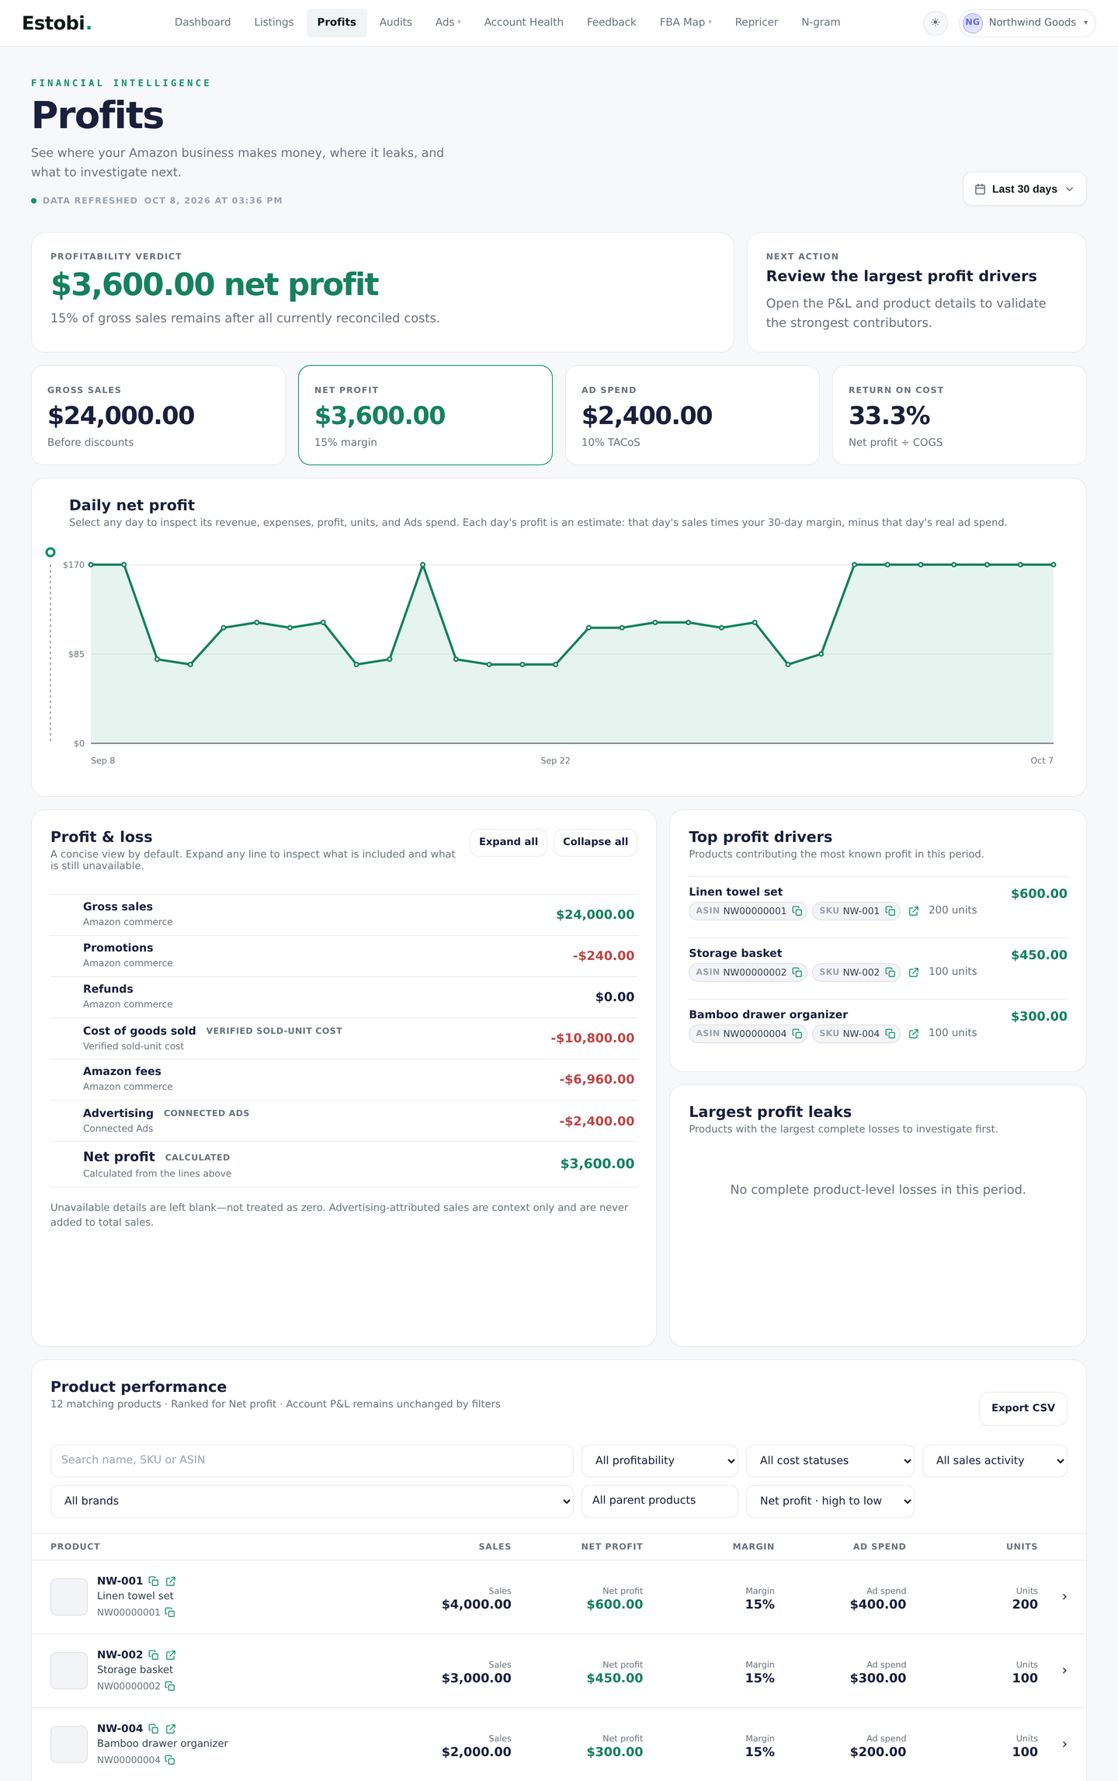The image size is (1118, 1781).
Task: Open external link for Storage basket driver
Action: click(x=914, y=972)
